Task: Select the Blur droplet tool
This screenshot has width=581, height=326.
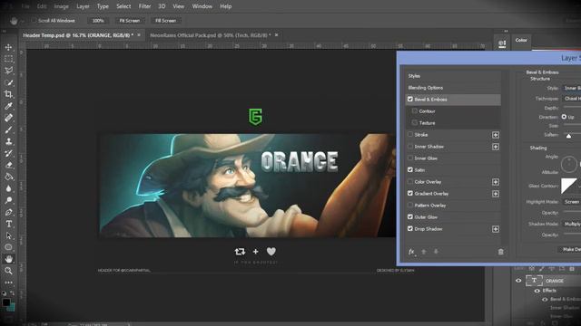Action: click(x=8, y=188)
